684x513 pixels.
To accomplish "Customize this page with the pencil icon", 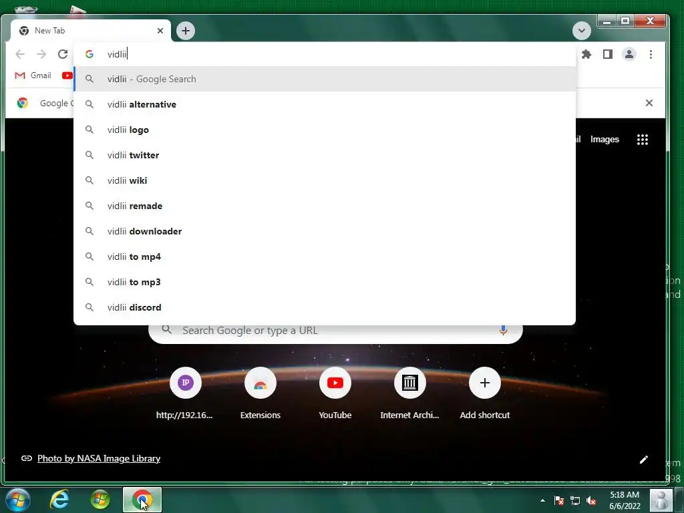I will 643,460.
